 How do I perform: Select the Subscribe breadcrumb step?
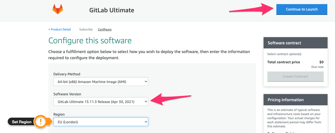coord(86,29)
